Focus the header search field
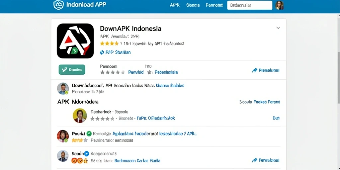The image size is (340, 170). click(250, 5)
